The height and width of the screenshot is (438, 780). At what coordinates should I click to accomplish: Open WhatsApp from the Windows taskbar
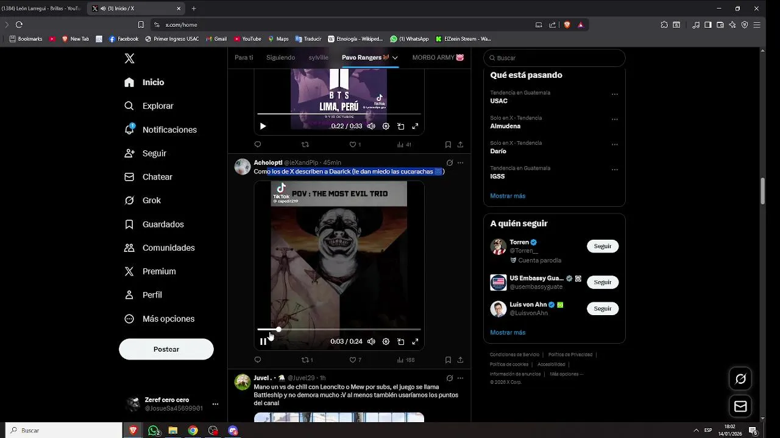pos(154,430)
